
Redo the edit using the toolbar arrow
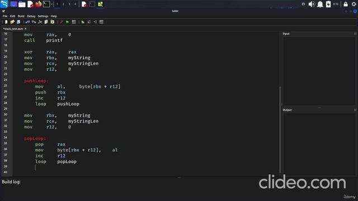coord(34,22)
